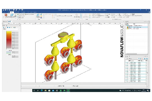Click the blue cube icon in the ribbon
Screen dimensions: 152x101
[x=12, y=15]
